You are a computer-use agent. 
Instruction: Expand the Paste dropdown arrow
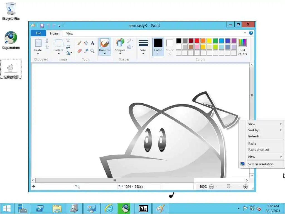coord(38,54)
